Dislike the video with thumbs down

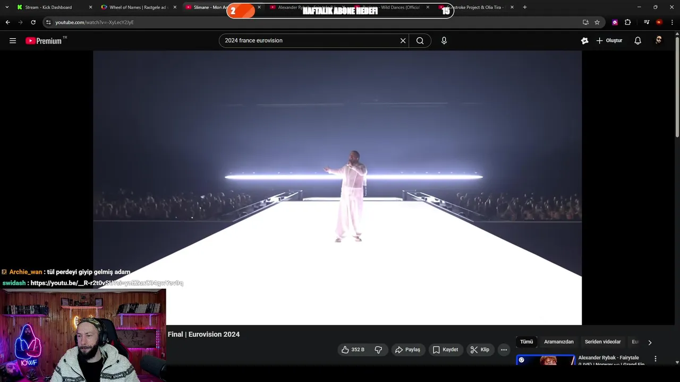point(378,350)
